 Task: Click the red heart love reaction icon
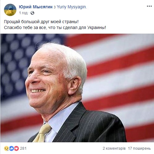pyautogui.click(x=16, y=148)
